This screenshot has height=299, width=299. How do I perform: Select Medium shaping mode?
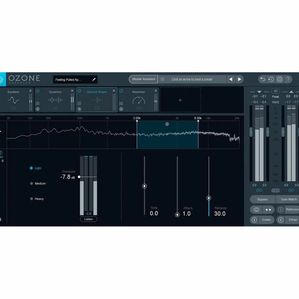point(38,184)
